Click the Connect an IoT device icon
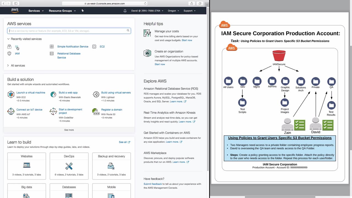The width and height of the screenshot is (352, 198). pyautogui.click(x=11, y=111)
